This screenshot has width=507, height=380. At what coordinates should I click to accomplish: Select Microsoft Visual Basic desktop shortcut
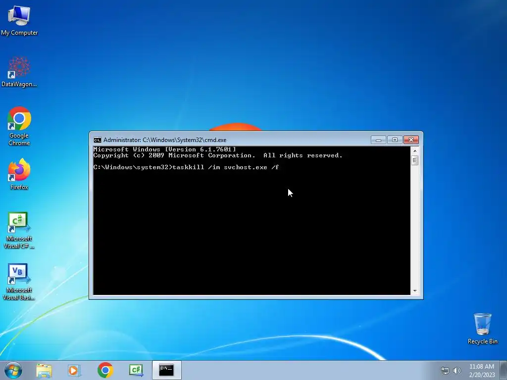point(19,282)
